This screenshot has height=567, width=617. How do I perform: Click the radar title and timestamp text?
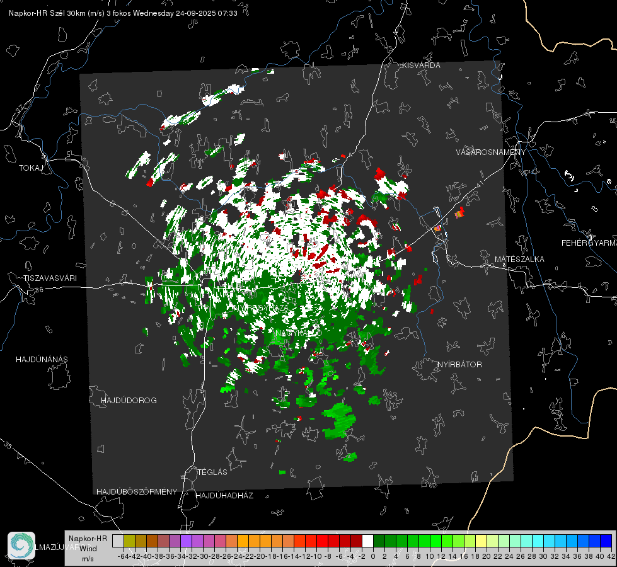click(123, 13)
